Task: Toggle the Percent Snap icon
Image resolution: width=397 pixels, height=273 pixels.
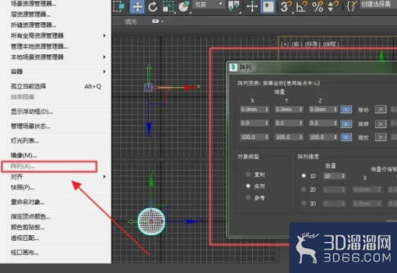Action: 317,6
